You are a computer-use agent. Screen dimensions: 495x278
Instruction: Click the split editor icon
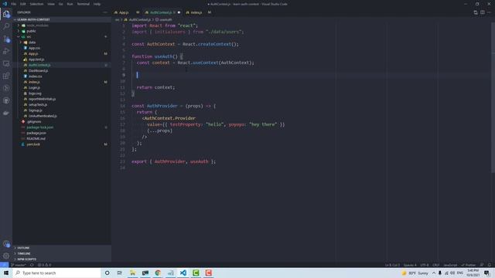pyautogui.click(x=483, y=12)
